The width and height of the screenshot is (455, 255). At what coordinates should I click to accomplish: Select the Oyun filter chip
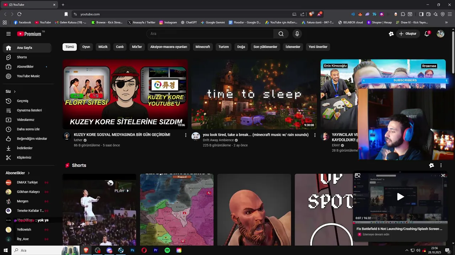tap(86, 47)
